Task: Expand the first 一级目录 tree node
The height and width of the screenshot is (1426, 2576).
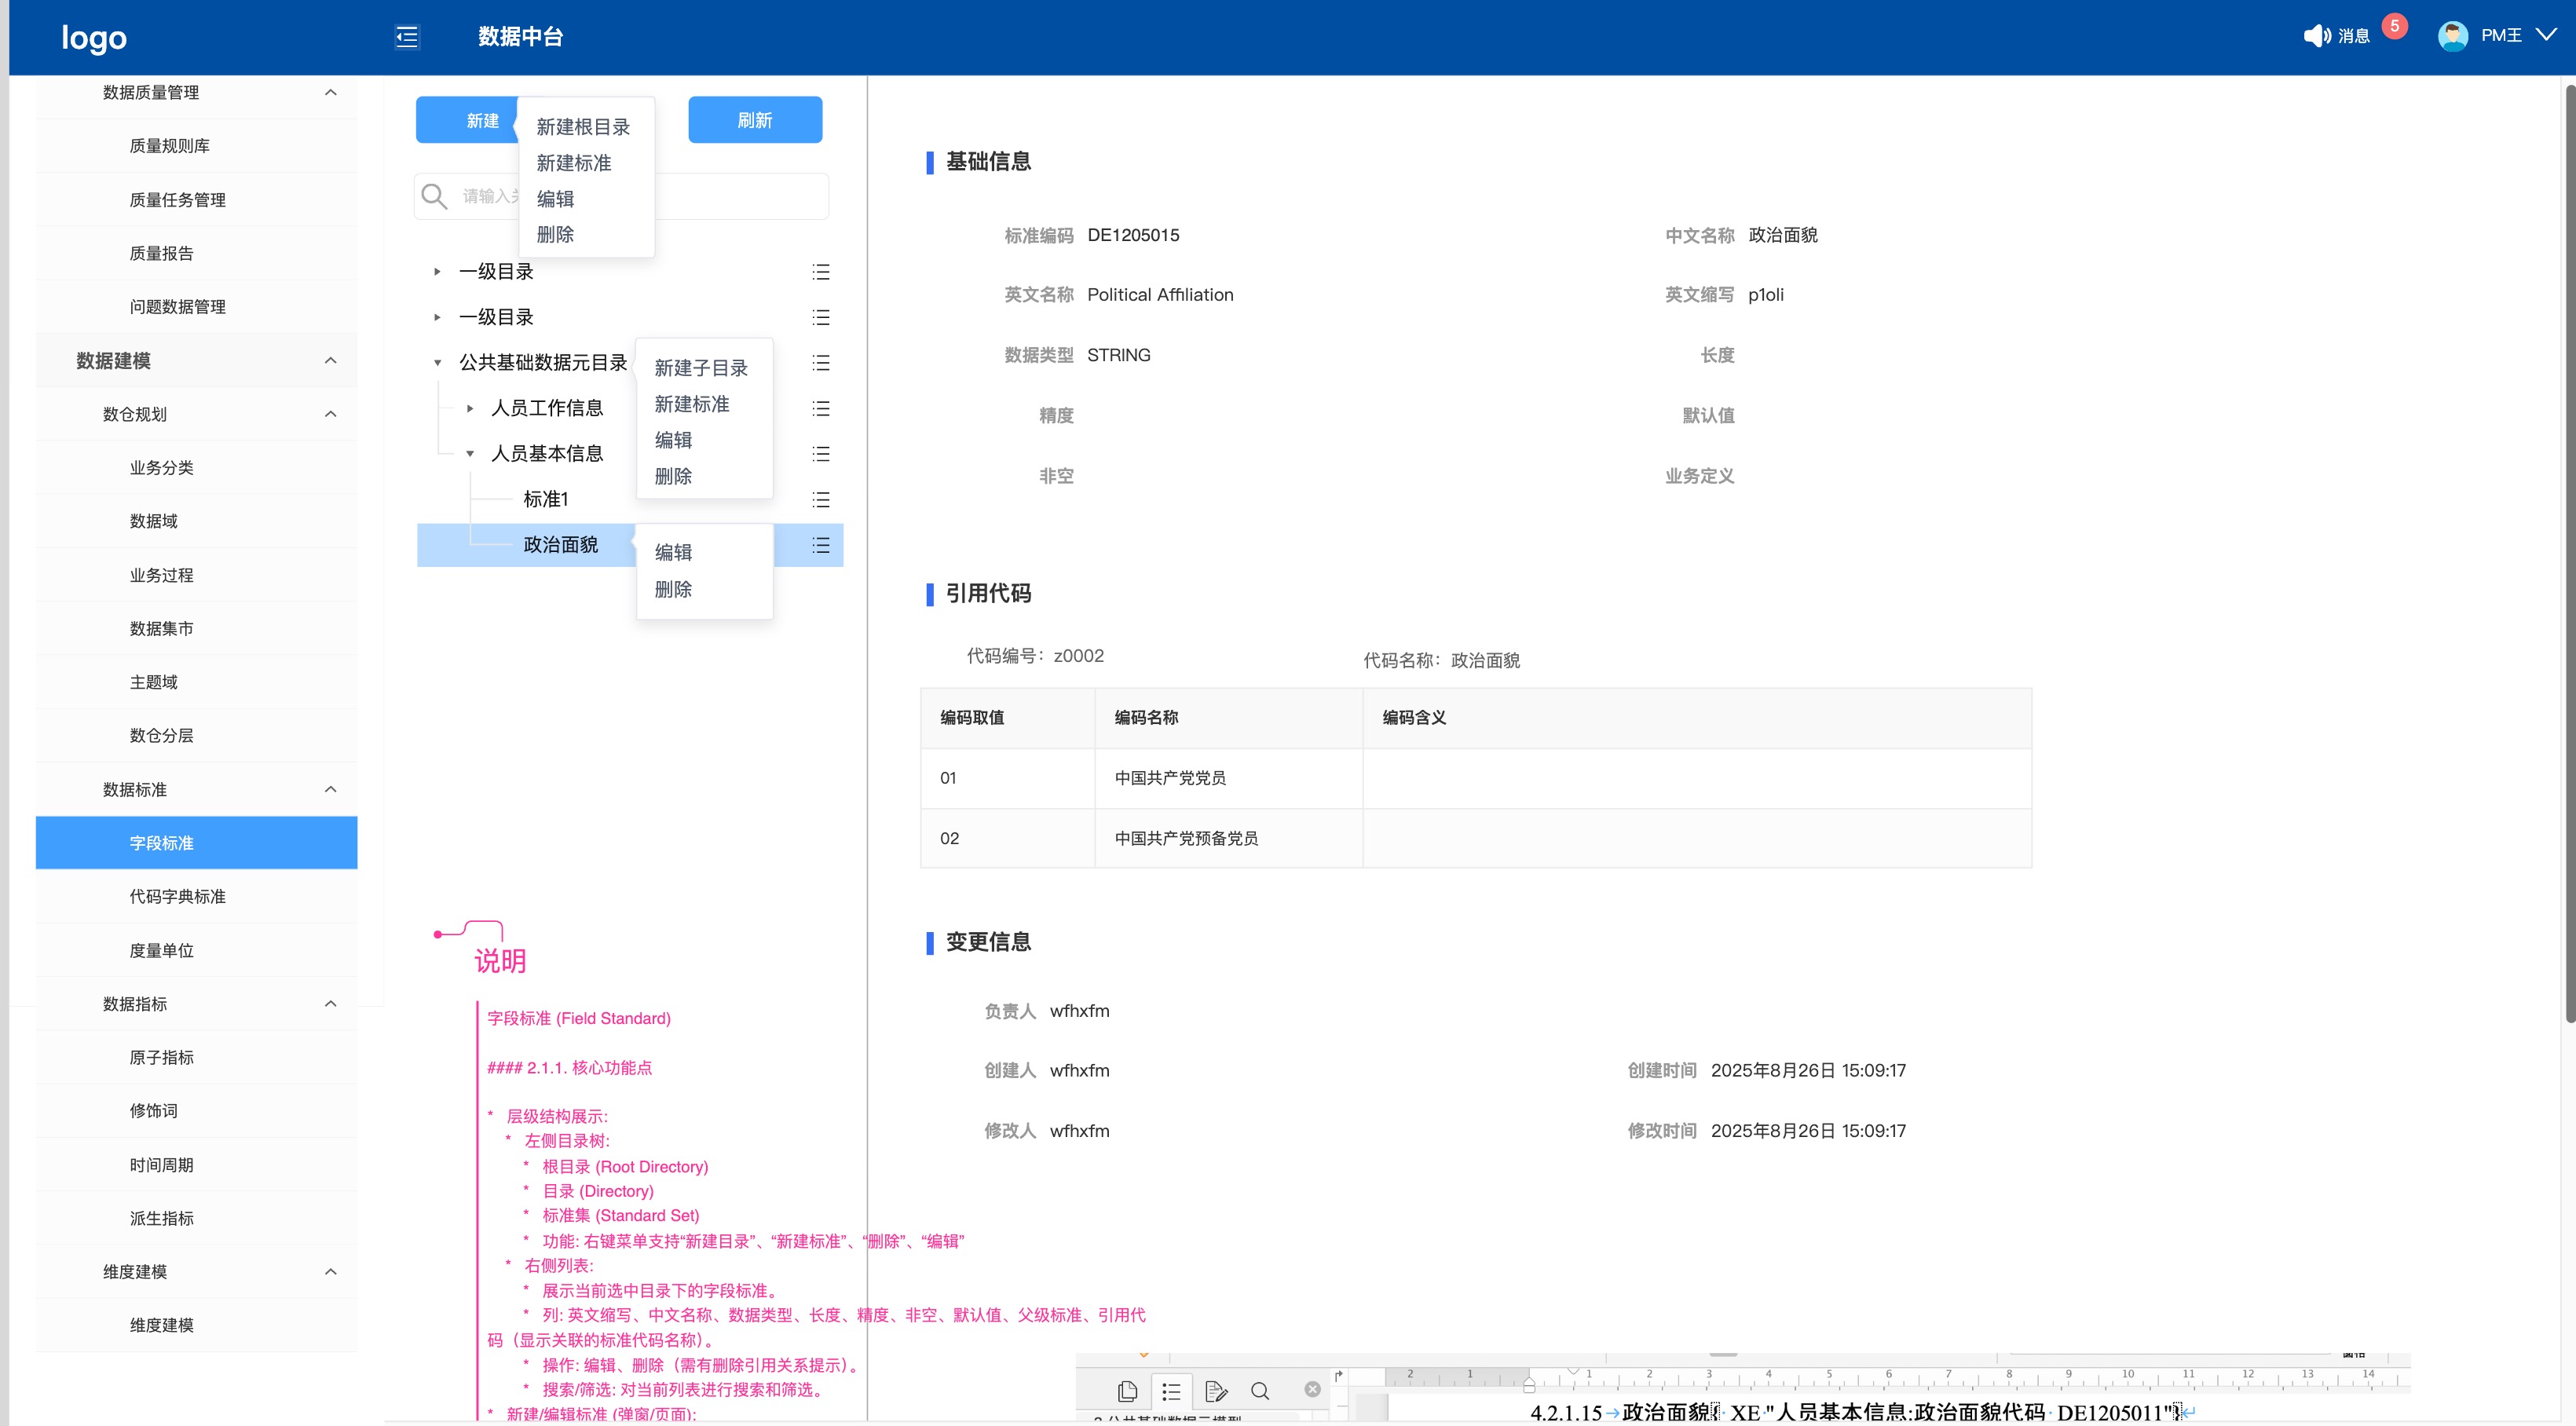Action: (437, 272)
